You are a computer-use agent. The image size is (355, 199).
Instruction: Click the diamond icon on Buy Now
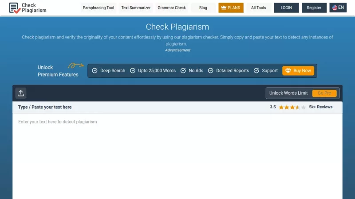click(288, 71)
